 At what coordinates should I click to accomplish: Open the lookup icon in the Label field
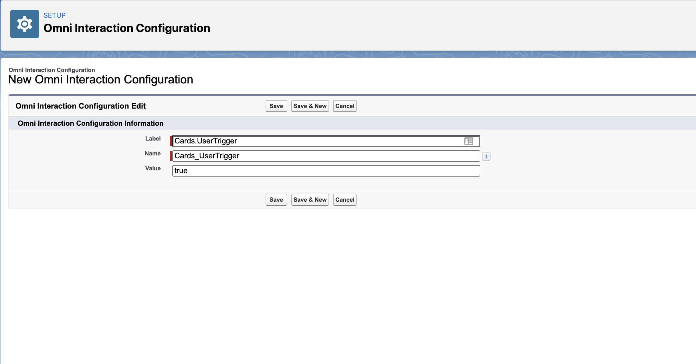click(x=468, y=141)
